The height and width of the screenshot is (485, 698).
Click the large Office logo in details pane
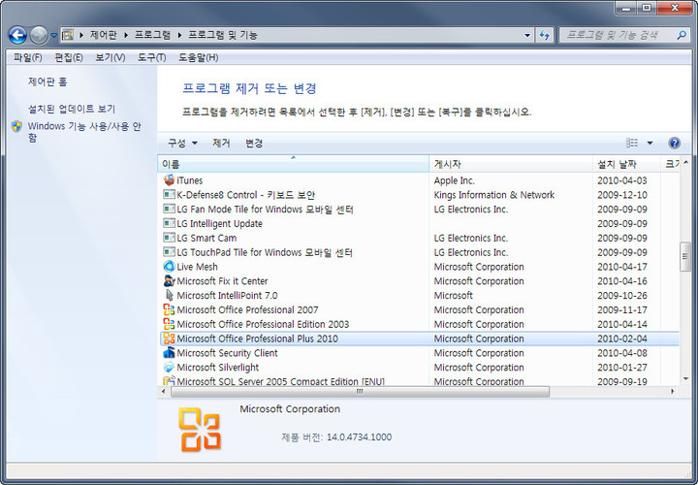pos(200,430)
